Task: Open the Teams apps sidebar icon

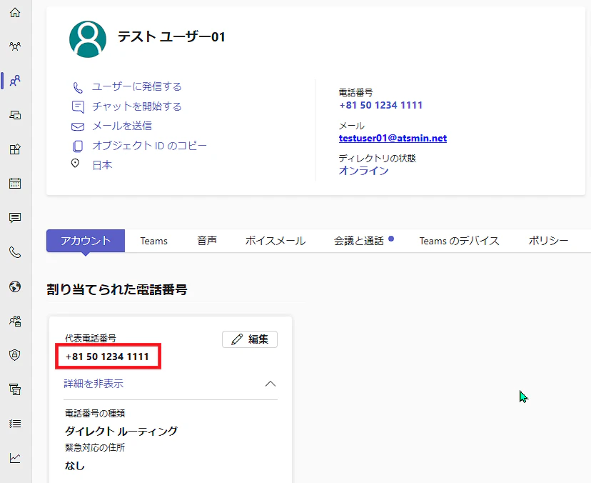Action: (15, 149)
